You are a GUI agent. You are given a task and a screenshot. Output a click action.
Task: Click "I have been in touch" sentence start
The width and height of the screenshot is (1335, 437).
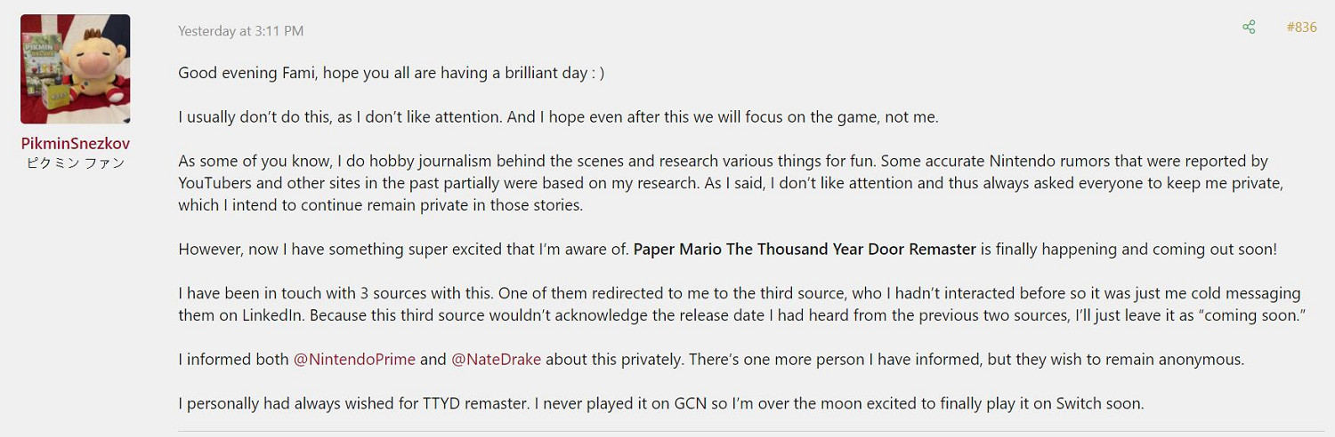click(249, 293)
